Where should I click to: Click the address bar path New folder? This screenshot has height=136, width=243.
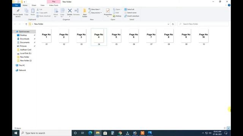[x=39, y=24]
